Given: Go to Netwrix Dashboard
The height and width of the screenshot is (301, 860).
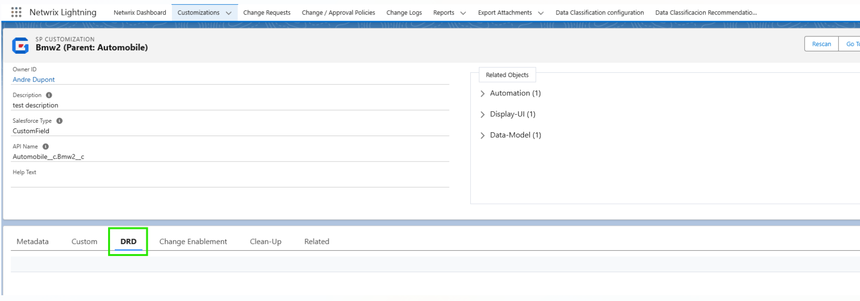Looking at the screenshot, I should (140, 13).
